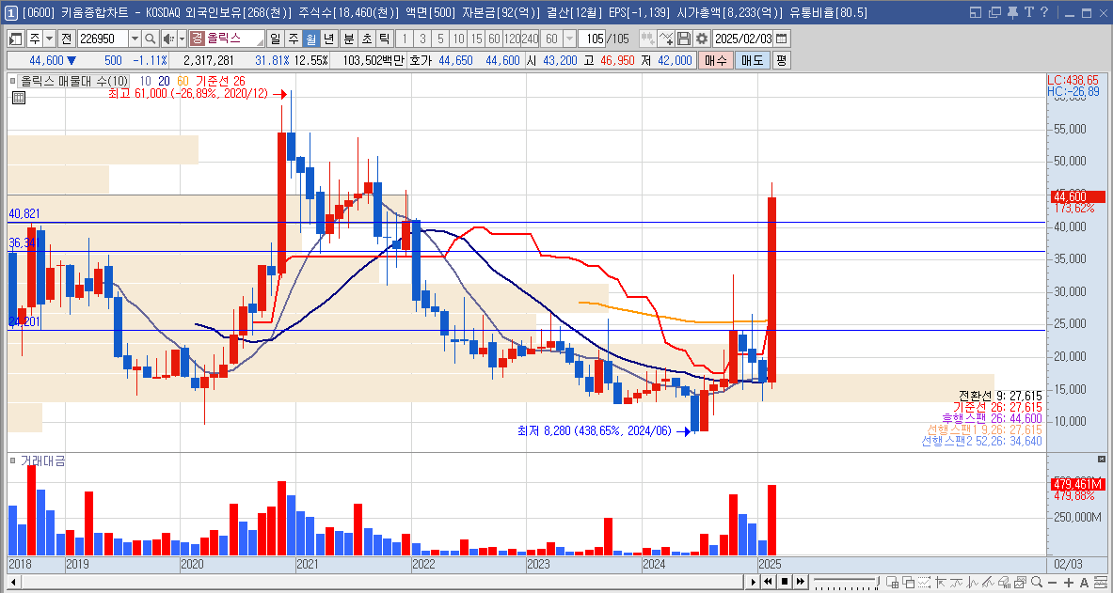
Task: Click the 15 interval button
Action: (x=476, y=39)
